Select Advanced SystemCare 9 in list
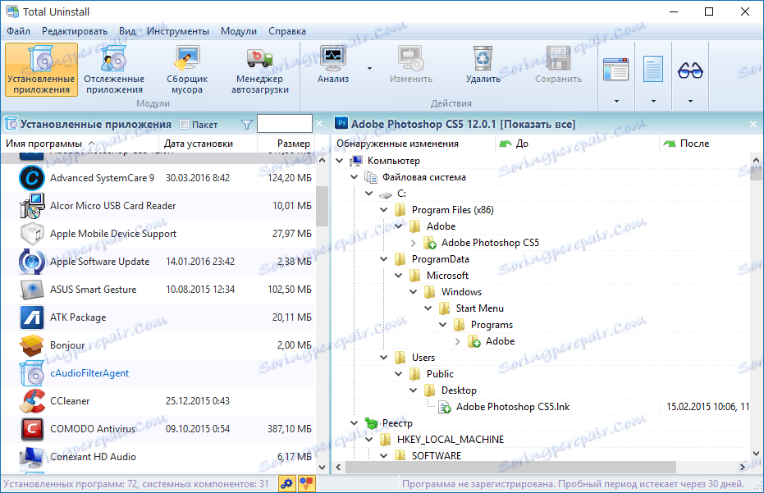 tap(158, 178)
